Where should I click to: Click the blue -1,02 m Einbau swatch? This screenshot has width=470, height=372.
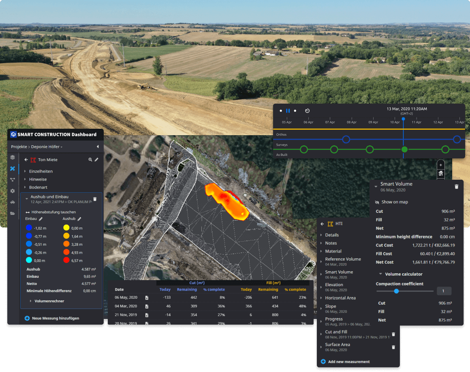(29, 228)
